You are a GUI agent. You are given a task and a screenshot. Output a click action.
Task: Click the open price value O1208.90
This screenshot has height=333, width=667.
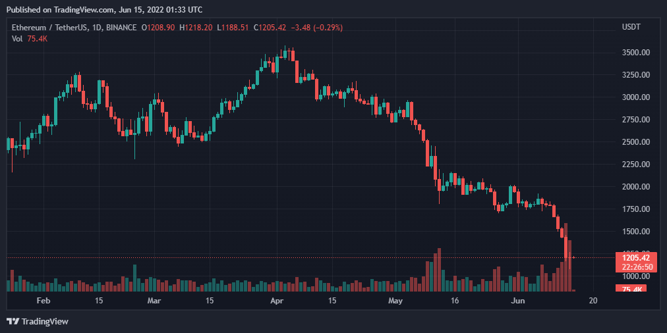coord(159,28)
